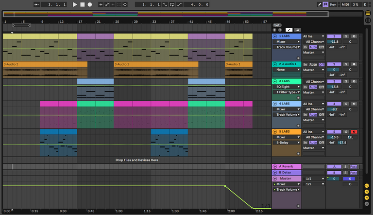This screenshot has height=215, width=373.
Task: Add automation lane on 1 LABS
Action: pos(298,58)
